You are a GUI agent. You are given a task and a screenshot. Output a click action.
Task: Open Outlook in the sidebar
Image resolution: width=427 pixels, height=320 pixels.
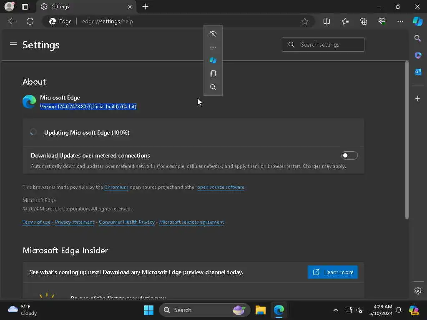point(418,72)
